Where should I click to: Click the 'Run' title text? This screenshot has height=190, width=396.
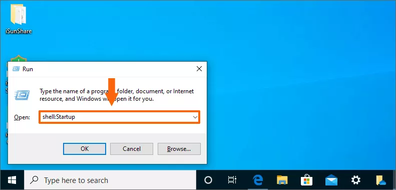pyautogui.click(x=28, y=69)
